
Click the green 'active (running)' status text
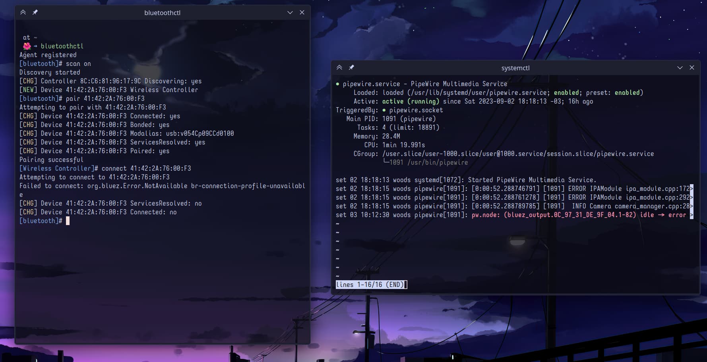(x=411, y=101)
